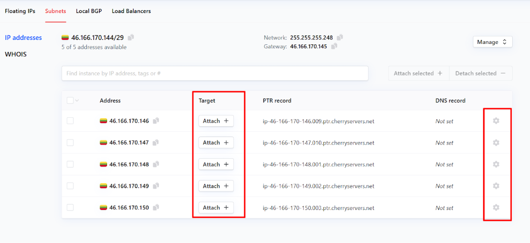This screenshot has height=243, width=530.
Task: Copy the network mask 255.255.255.248
Action: tap(340, 37)
